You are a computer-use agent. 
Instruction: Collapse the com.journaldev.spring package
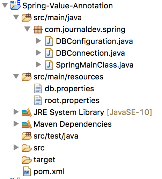click(x=27, y=29)
